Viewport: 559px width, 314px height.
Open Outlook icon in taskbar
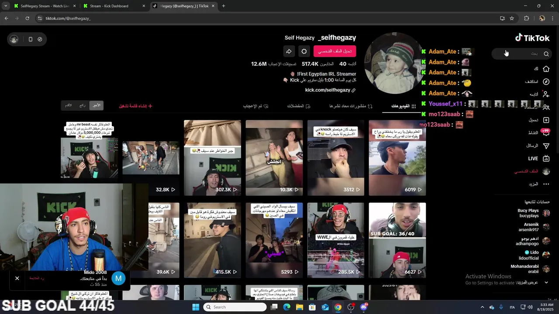325,307
